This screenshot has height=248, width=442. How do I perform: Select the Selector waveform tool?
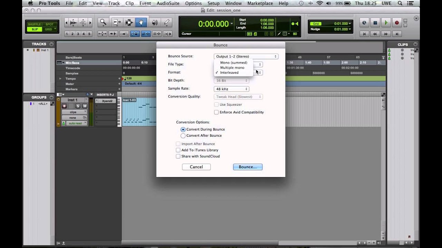(x=129, y=23)
